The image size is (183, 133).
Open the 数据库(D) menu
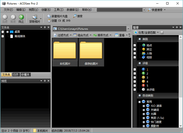[x=73, y=10]
